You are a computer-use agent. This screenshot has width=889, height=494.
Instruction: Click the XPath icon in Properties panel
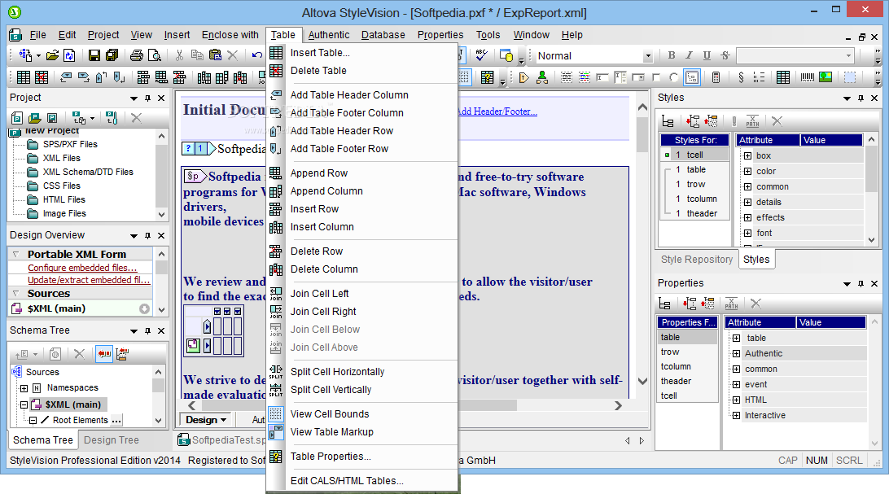pyautogui.click(x=731, y=303)
